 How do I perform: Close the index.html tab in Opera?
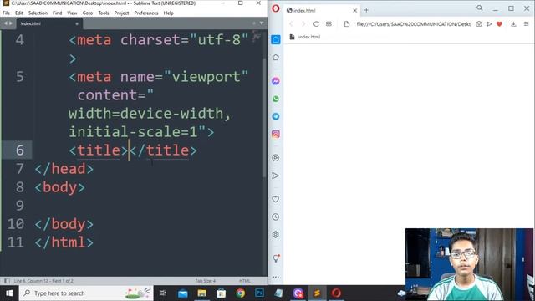354,10
